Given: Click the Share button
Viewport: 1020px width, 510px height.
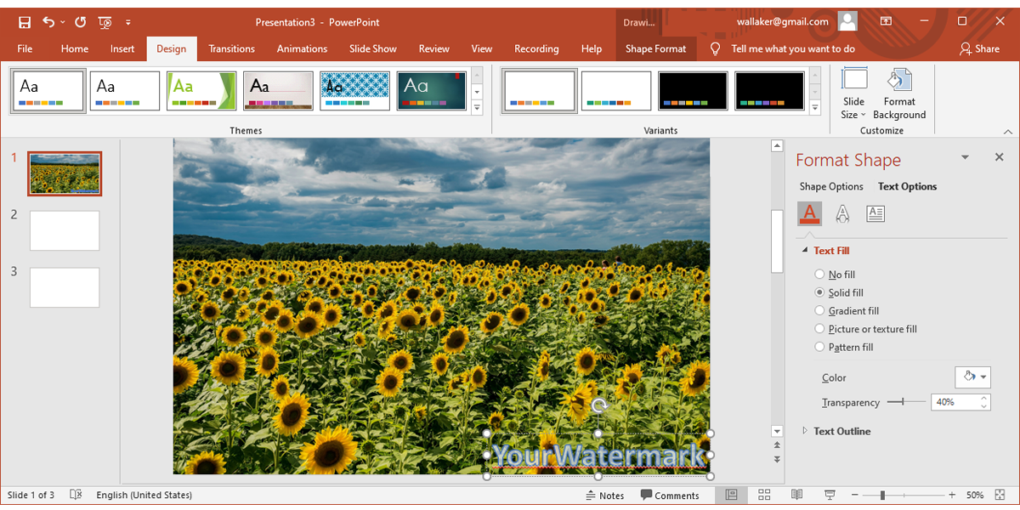Looking at the screenshot, I should [x=979, y=48].
